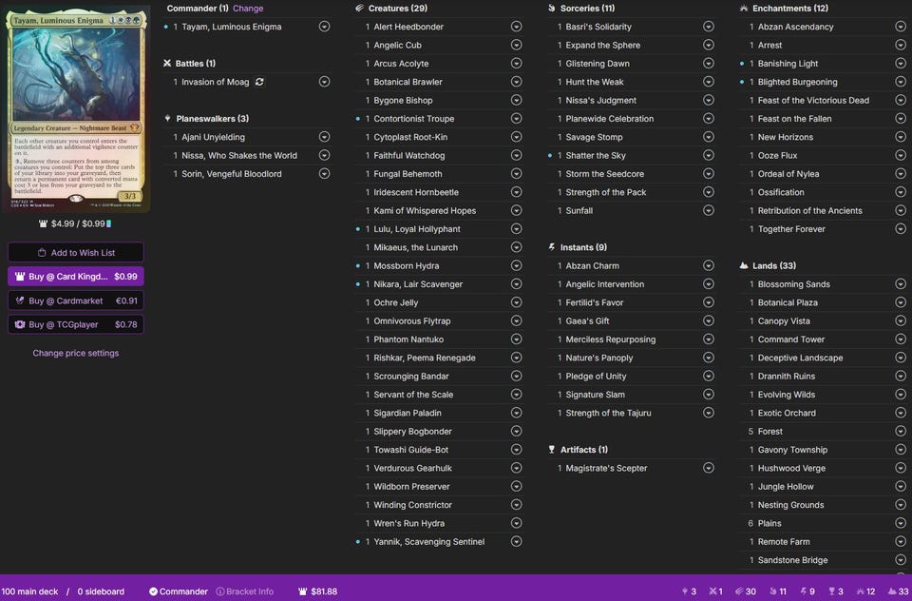Screen dimensions: 912x601
Task: Click the Battles section crossed-swords icon
Action: (x=167, y=63)
